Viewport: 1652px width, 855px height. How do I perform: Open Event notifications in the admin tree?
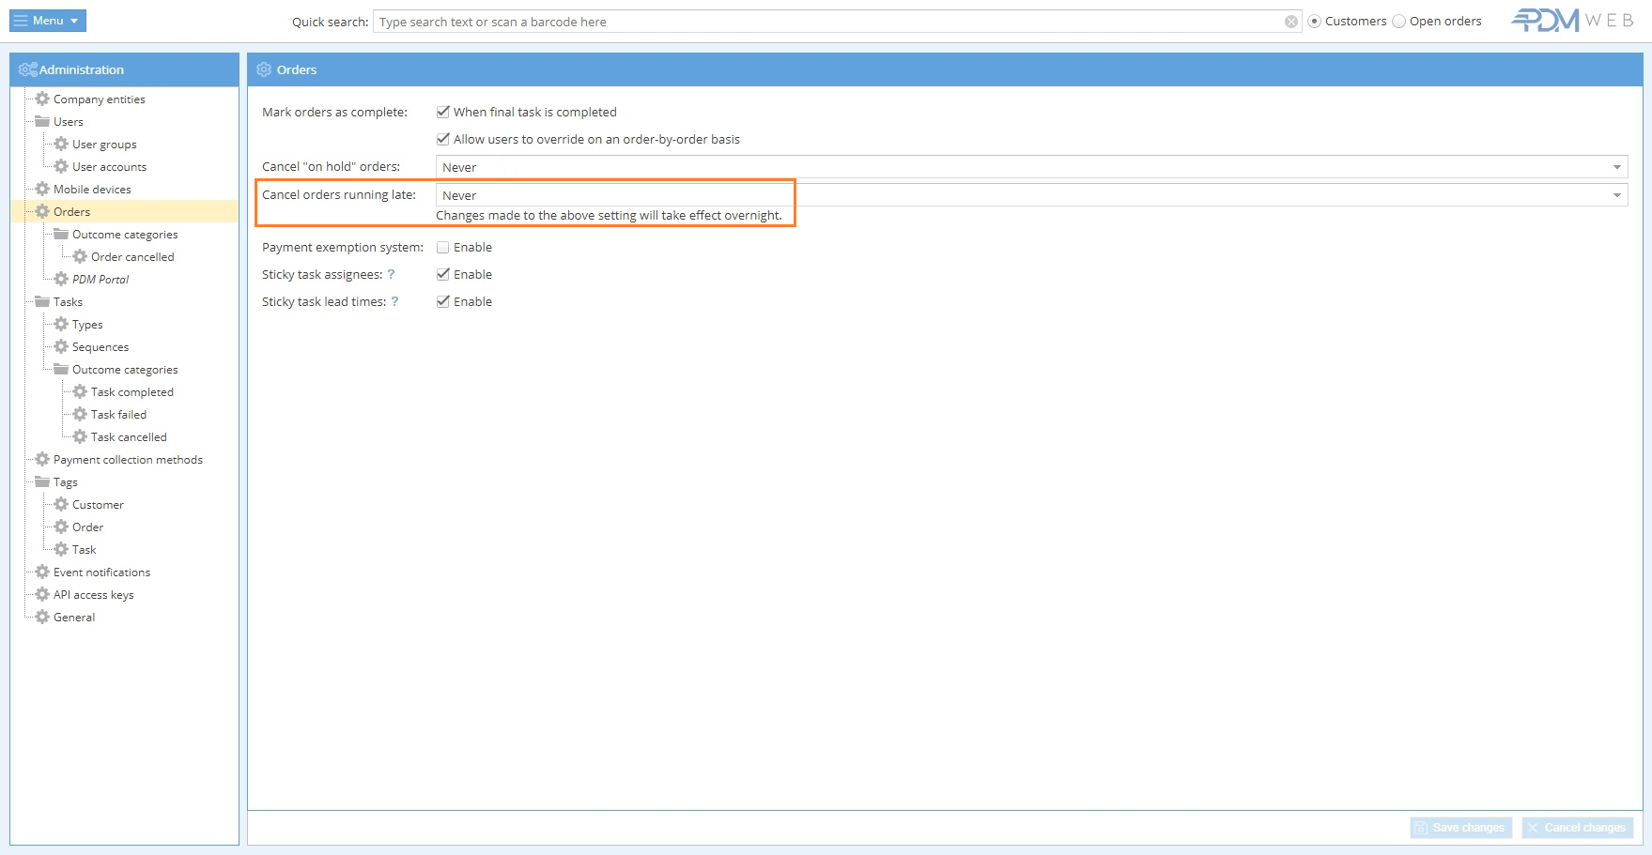[101, 573]
